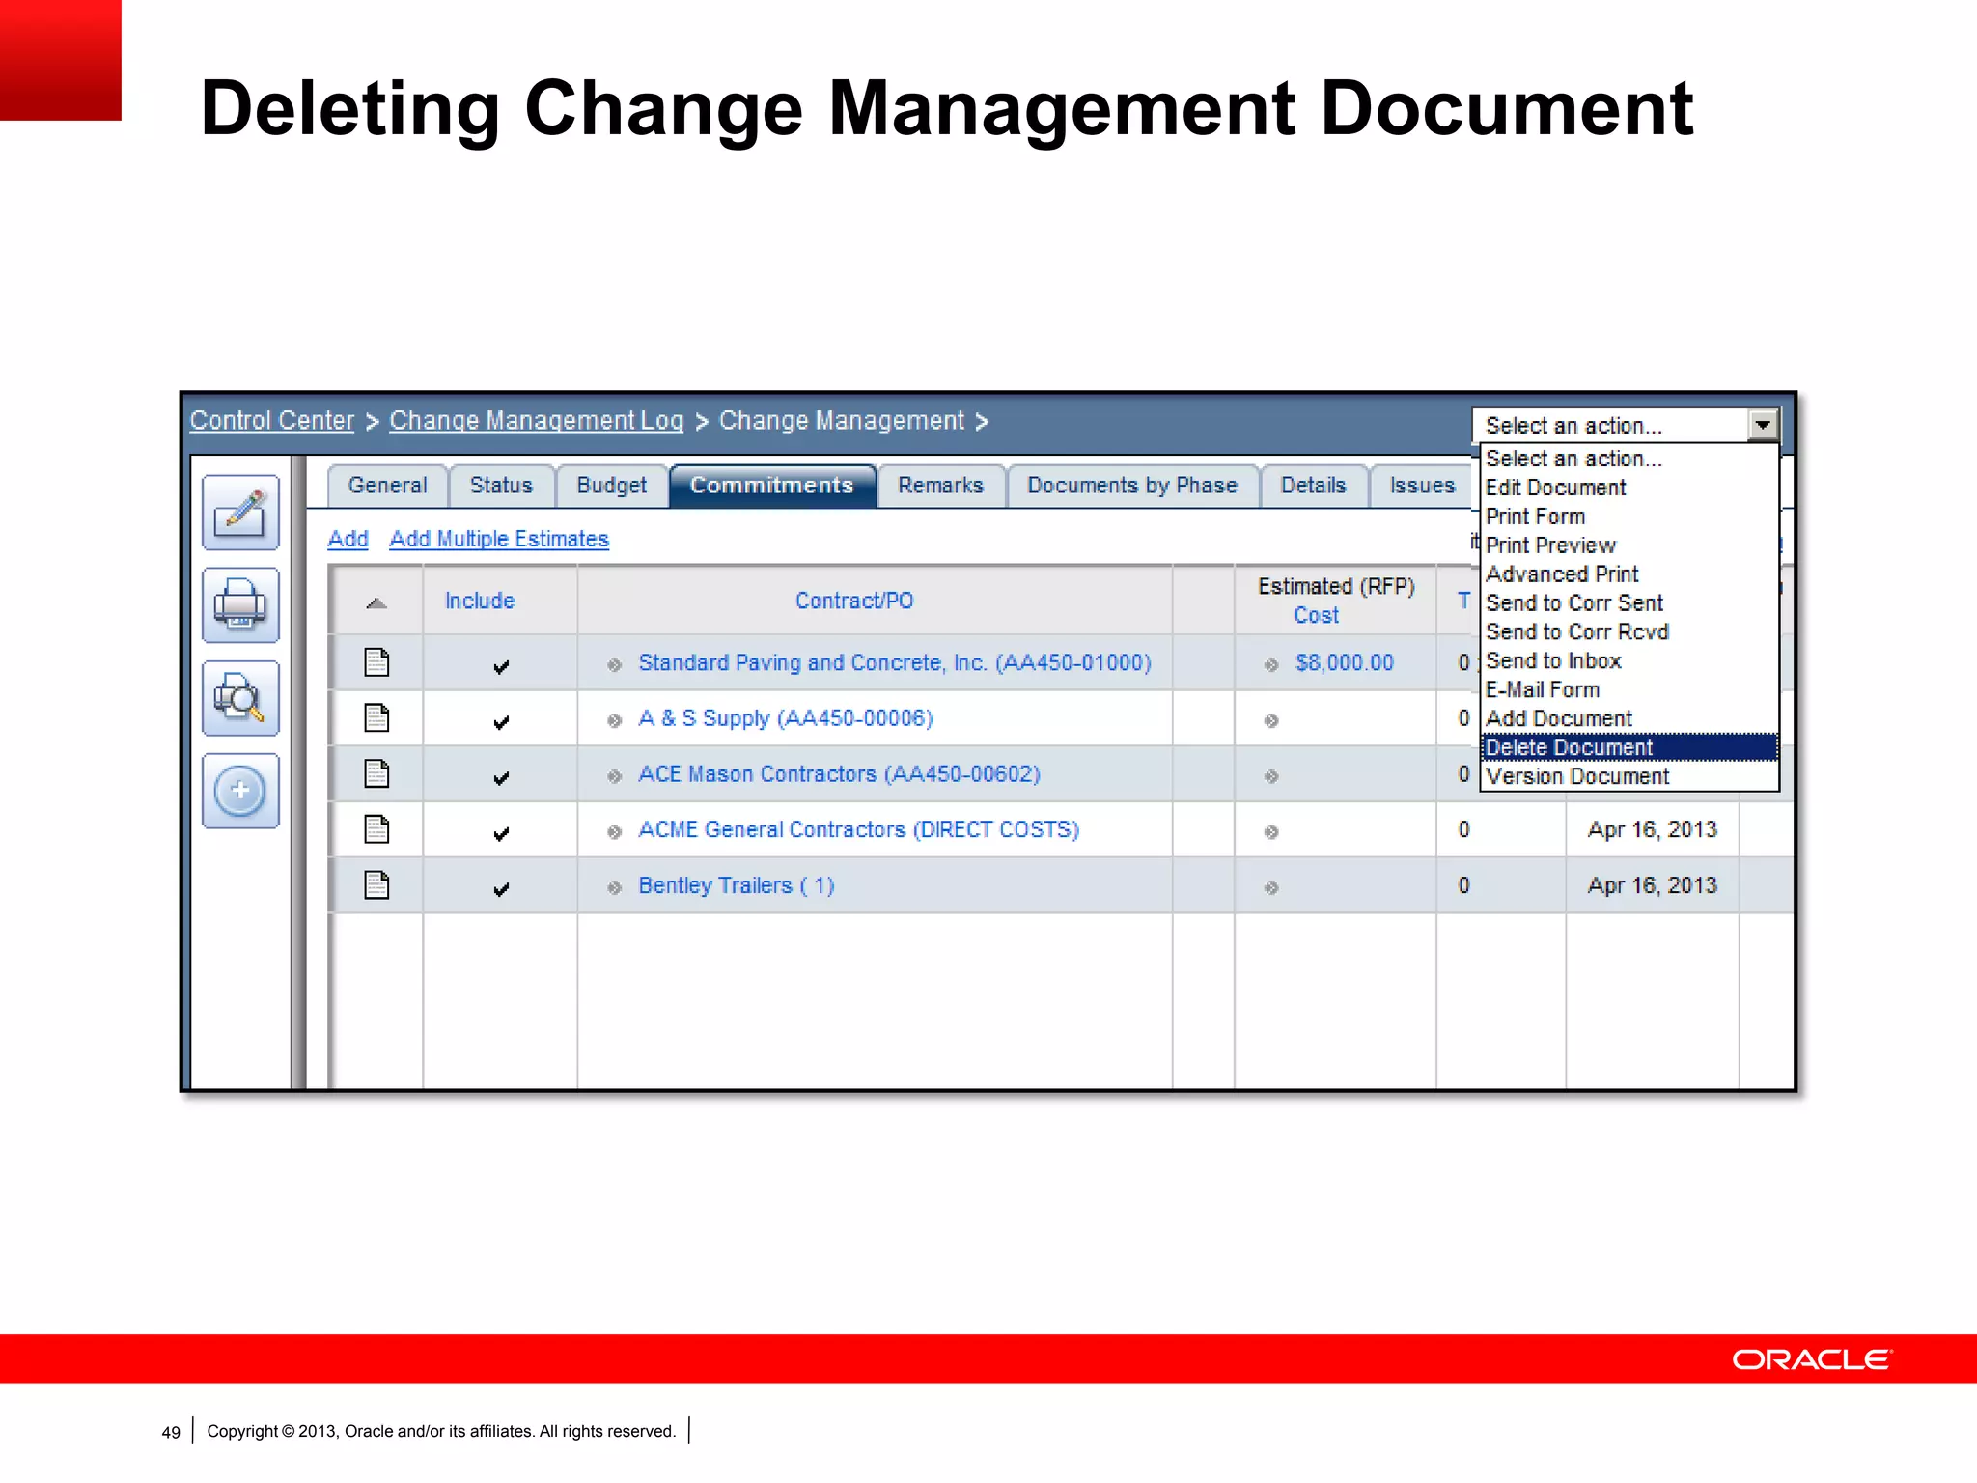Sort by the Include column header

[x=480, y=601]
